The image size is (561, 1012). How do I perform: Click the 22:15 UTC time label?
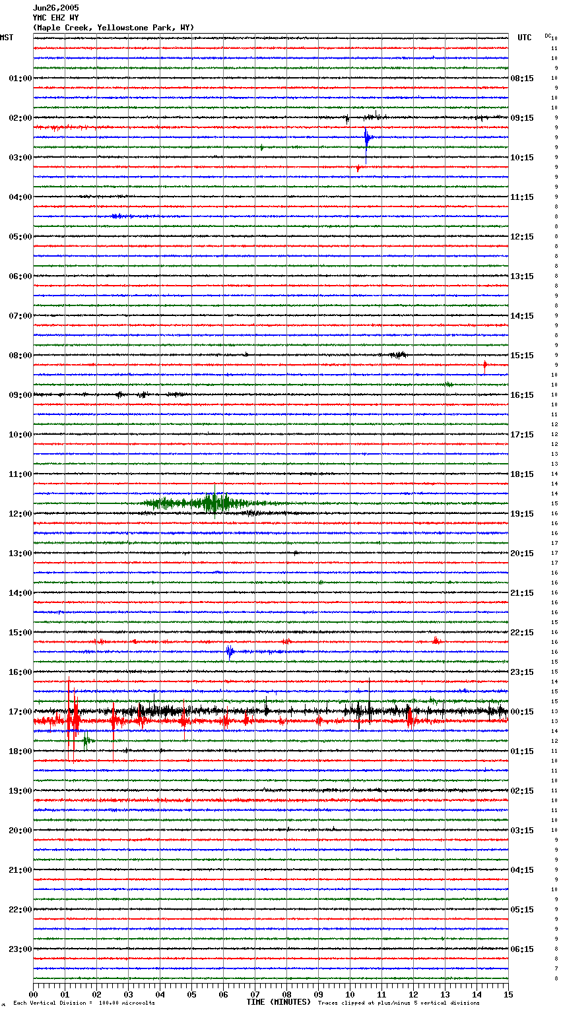point(522,633)
